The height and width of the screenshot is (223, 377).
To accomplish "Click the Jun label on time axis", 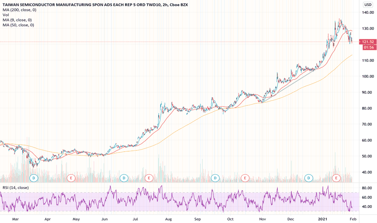I will click(x=104, y=219).
